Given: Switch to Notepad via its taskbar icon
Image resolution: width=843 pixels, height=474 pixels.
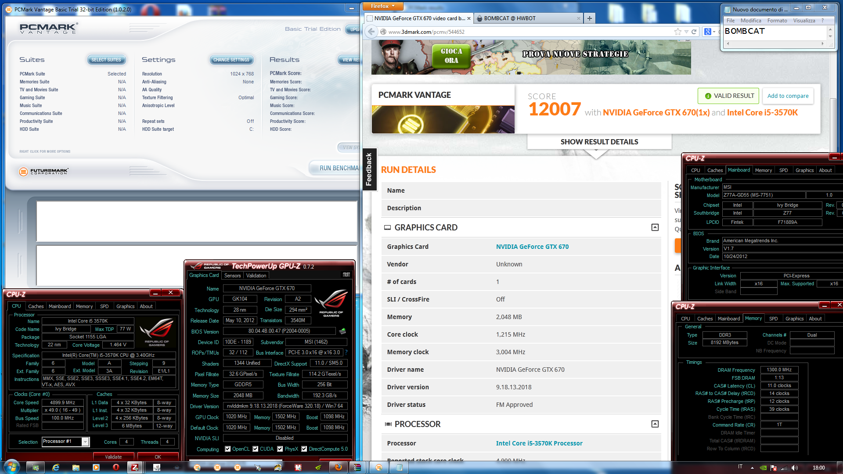Looking at the screenshot, I should point(399,467).
